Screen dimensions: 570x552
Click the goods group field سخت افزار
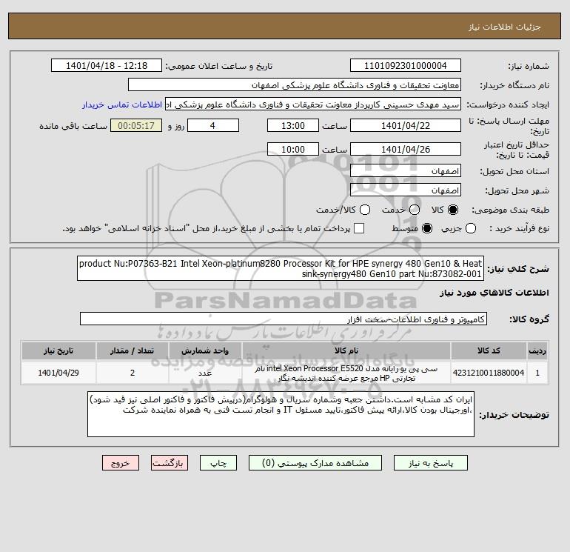point(284,319)
